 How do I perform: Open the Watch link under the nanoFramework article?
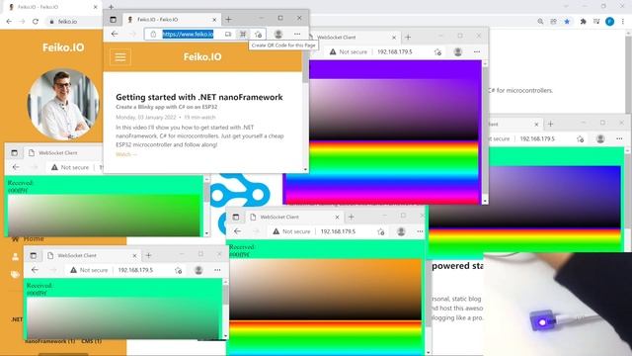pos(126,154)
